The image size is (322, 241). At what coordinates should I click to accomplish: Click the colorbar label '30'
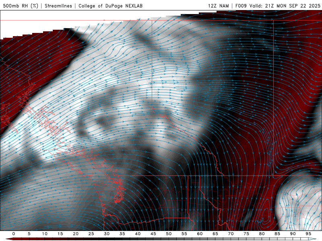pyautogui.click(x=107, y=234)
